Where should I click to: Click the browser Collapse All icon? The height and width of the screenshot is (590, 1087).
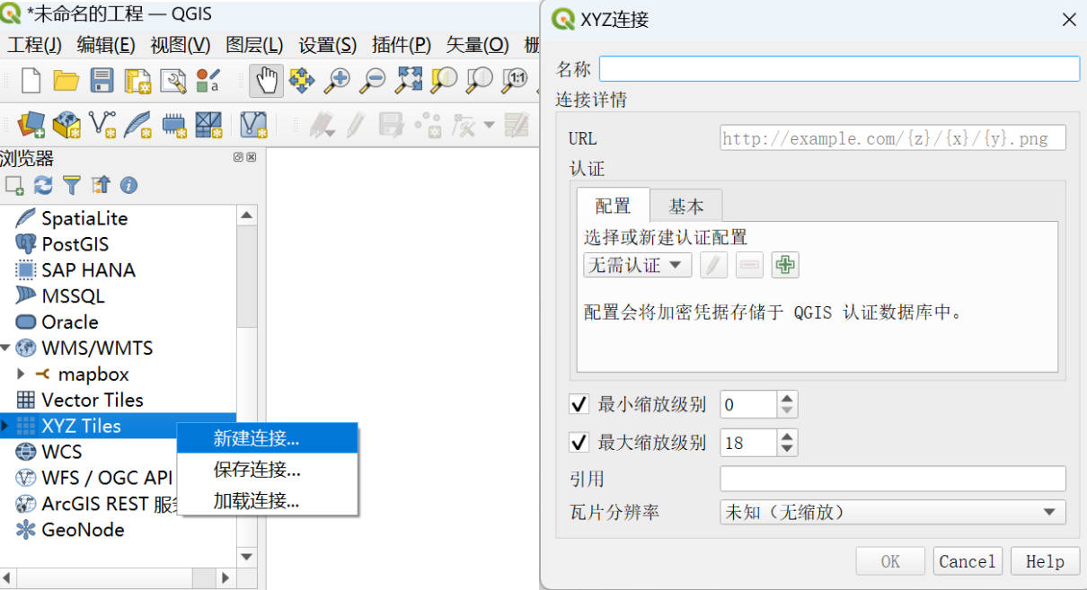click(x=101, y=185)
